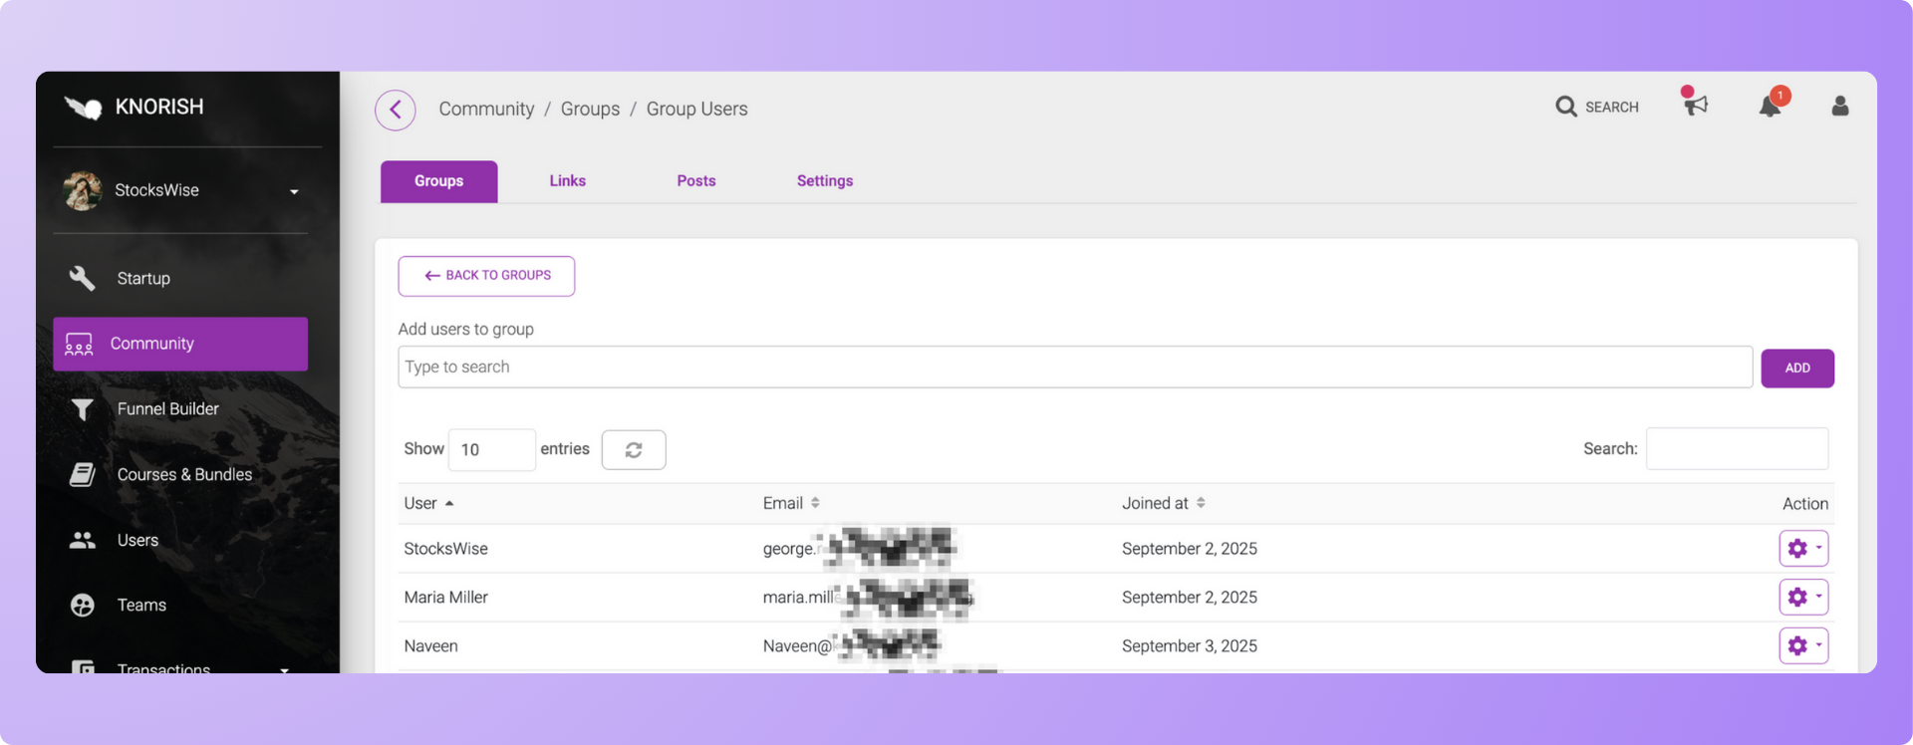The width and height of the screenshot is (1913, 745).
Task: Focus the Type to search field
Action: click(1074, 368)
